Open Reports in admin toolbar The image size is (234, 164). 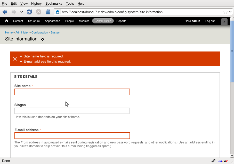coord(121,21)
